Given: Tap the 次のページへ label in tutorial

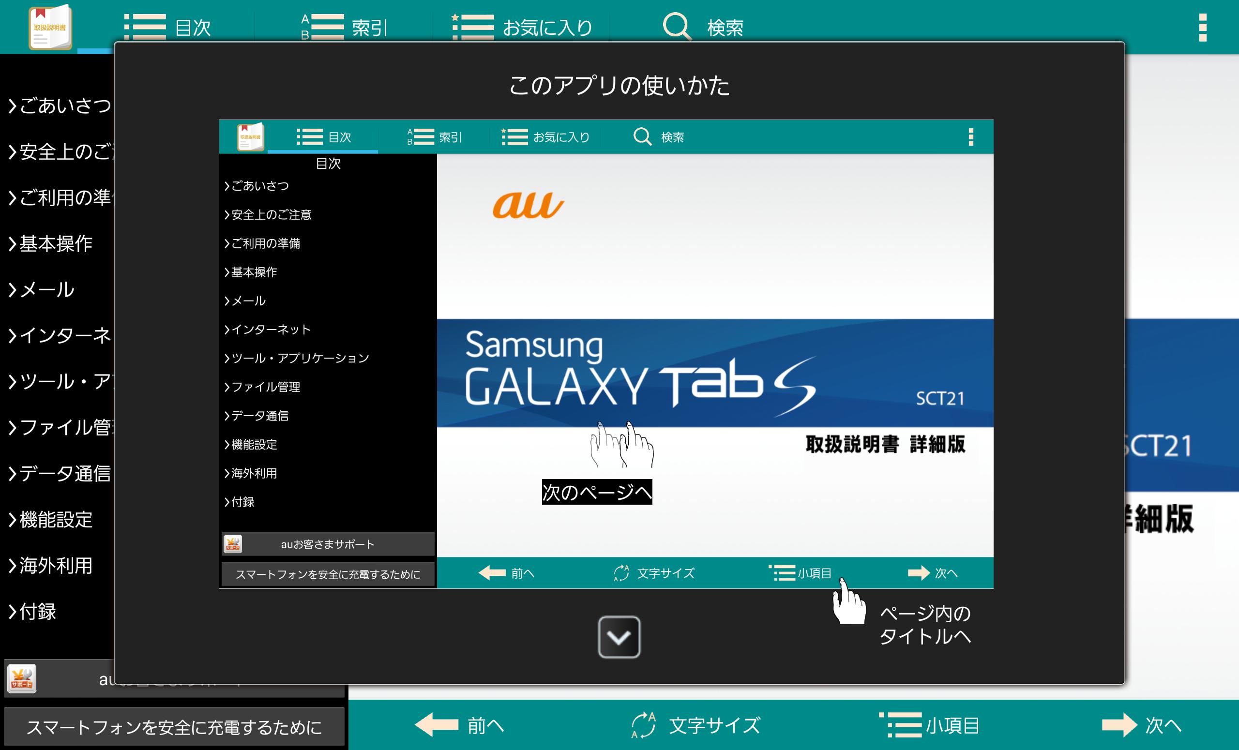Looking at the screenshot, I should pyautogui.click(x=597, y=492).
